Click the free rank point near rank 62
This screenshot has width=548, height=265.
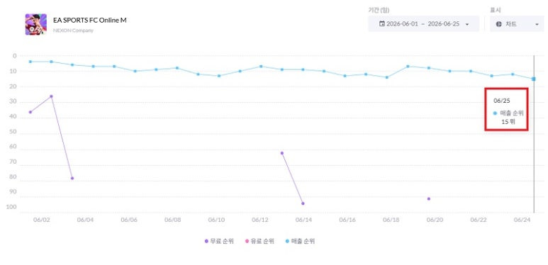pyautogui.click(x=282, y=153)
